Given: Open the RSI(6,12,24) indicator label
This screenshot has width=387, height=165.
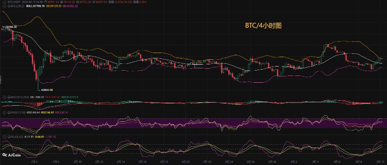Looking at the screenshot, I should [x=18, y=112].
